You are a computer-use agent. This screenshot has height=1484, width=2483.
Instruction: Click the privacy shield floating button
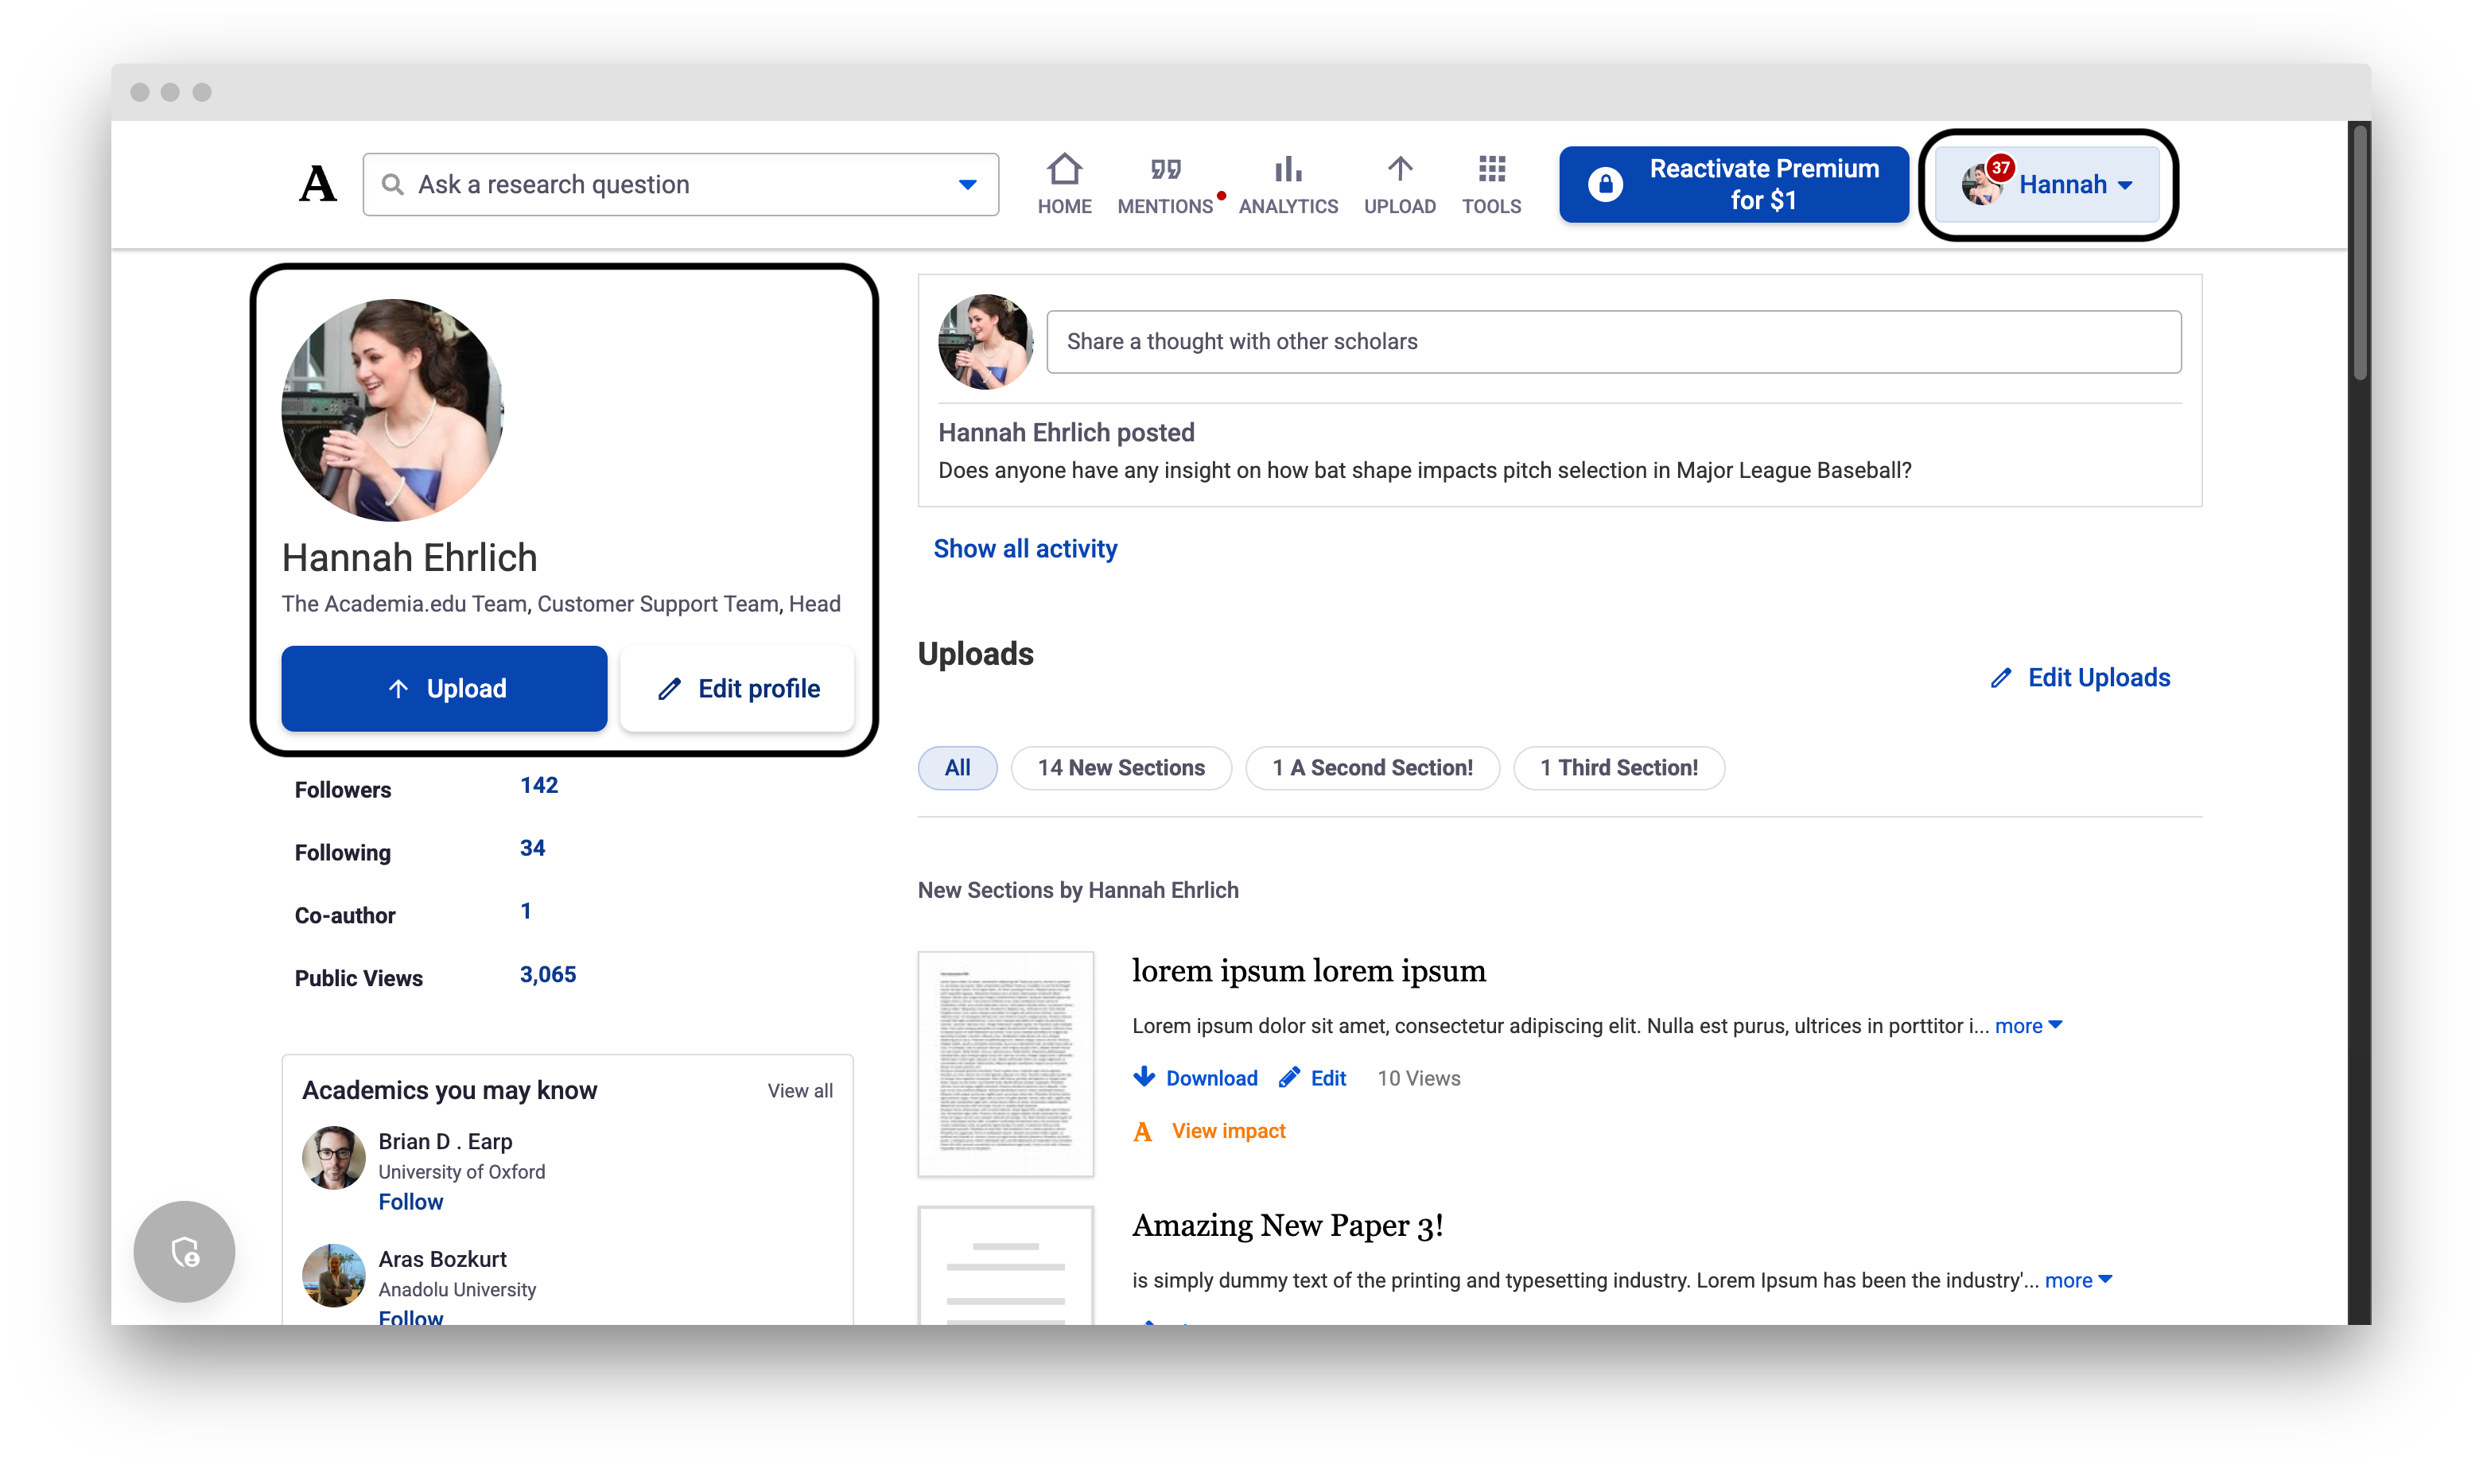click(184, 1251)
